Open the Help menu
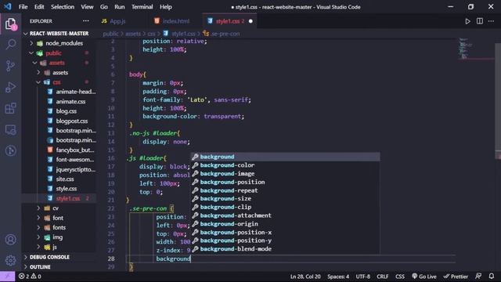 click(x=166, y=7)
